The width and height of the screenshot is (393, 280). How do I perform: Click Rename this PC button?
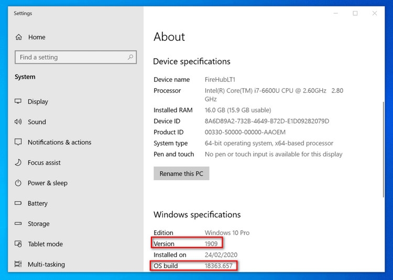(181, 174)
